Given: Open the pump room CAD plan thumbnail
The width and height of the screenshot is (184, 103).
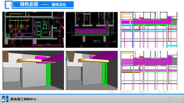Looking at the screenshot, I should point(33,30).
